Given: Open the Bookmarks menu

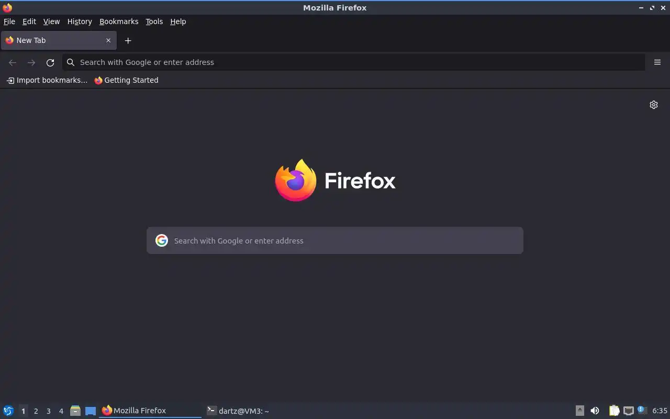Looking at the screenshot, I should coord(119,21).
